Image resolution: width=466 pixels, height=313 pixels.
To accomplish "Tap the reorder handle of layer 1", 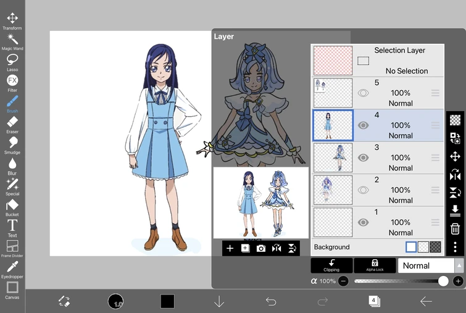I will click(435, 222).
